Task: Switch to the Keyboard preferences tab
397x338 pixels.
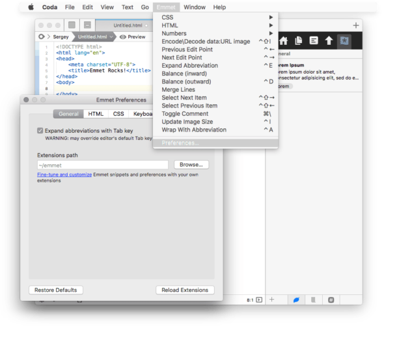Action: click(141, 114)
